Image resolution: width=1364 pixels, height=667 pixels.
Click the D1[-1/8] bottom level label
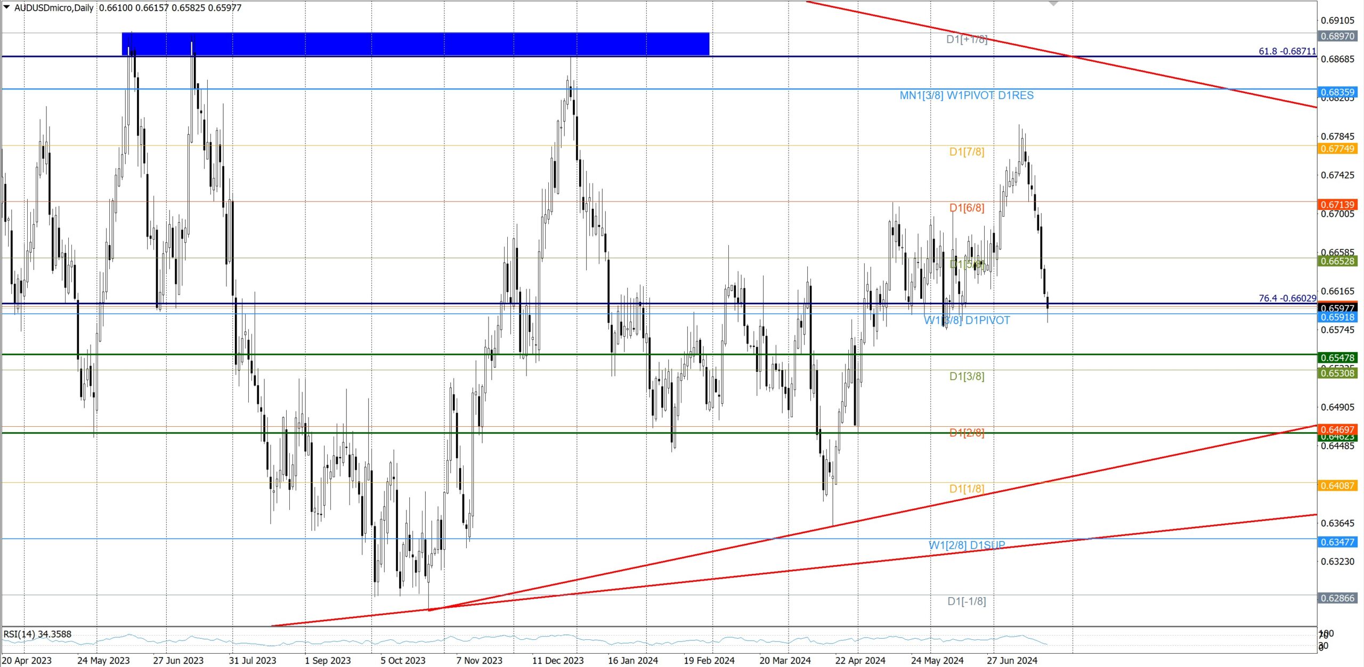tap(967, 601)
